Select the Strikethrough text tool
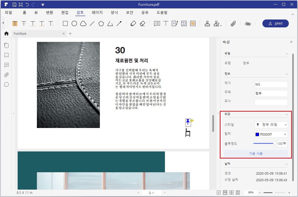Screen dimensions: 298x197 click(x=24, y=23)
